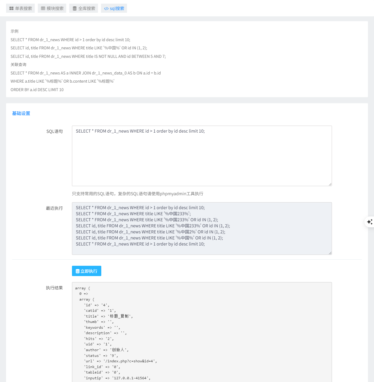The width and height of the screenshot is (374, 382).
Task: Execute SQL with 立即执行 button
Action: (x=86, y=271)
